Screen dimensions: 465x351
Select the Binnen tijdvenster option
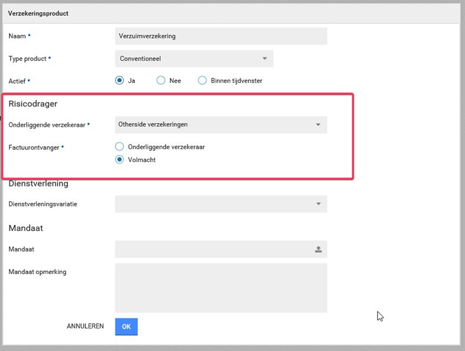click(202, 80)
